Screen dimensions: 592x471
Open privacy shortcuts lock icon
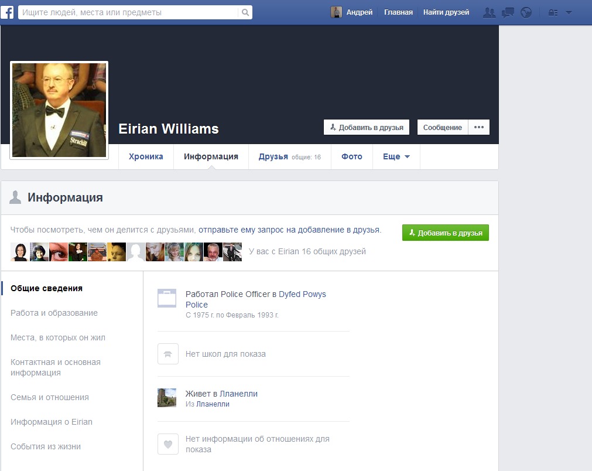pos(553,13)
